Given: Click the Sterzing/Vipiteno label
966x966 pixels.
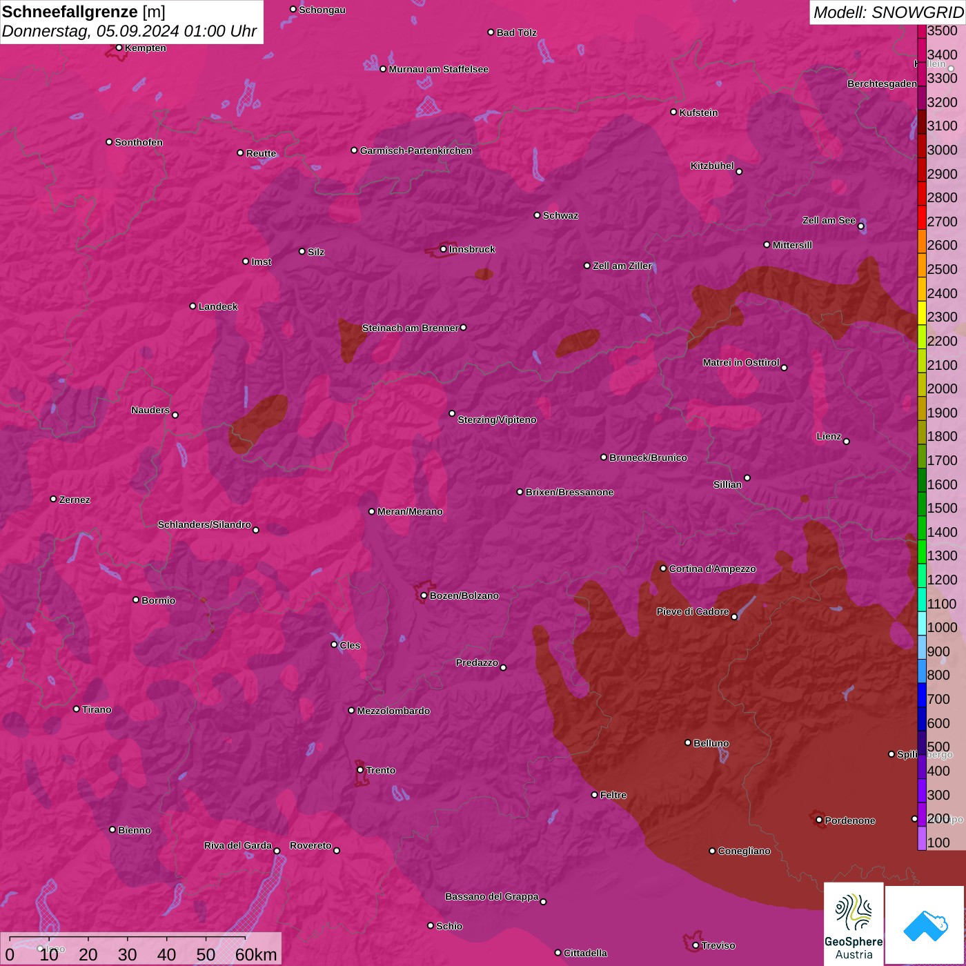Looking at the screenshot, I should [497, 420].
